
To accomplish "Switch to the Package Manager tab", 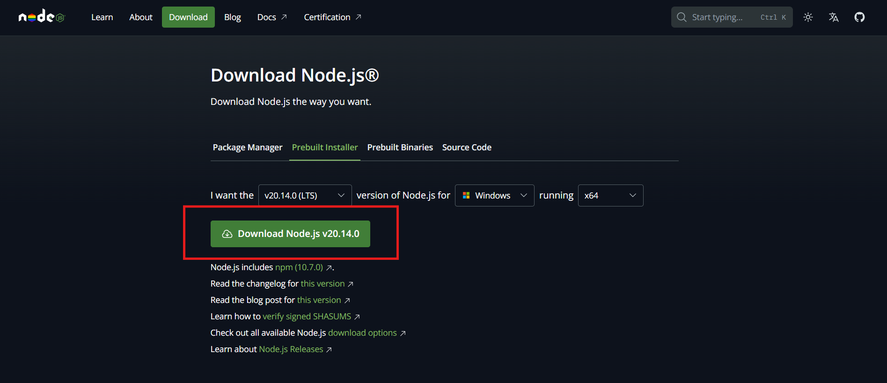I will 248,147.
